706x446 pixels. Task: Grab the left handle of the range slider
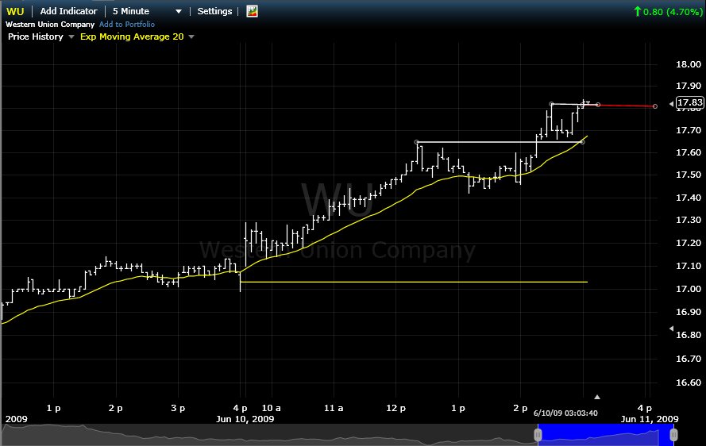tap(538, 435)
